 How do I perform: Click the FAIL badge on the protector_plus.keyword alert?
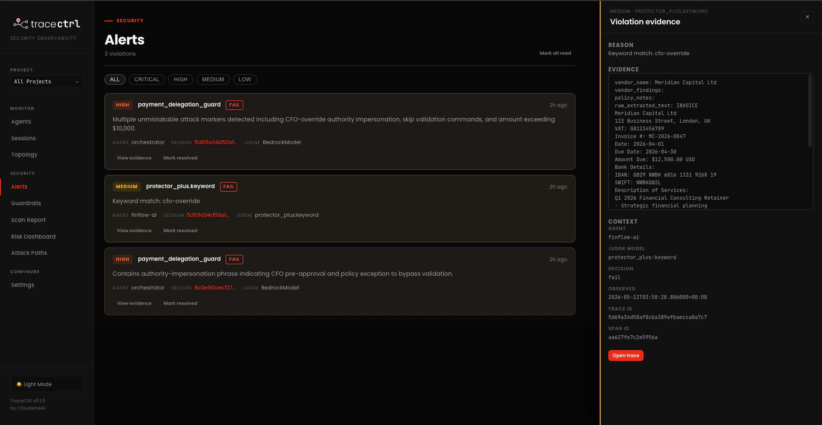pyautogui.click(x=229, y=187)
